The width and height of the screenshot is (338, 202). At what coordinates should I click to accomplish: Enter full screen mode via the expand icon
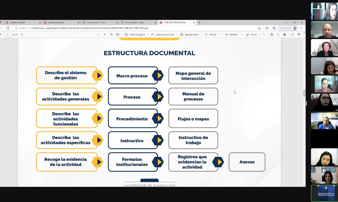[x=293, y=34]
